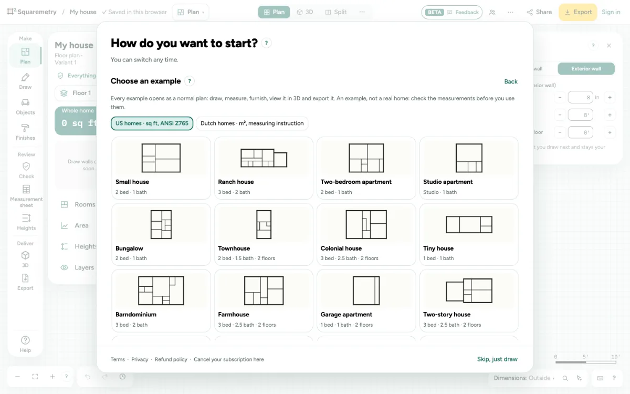The width and height of the screenshot is (630, 394).
Task: Open version history clock icon
Action: (x=122, y=377)
